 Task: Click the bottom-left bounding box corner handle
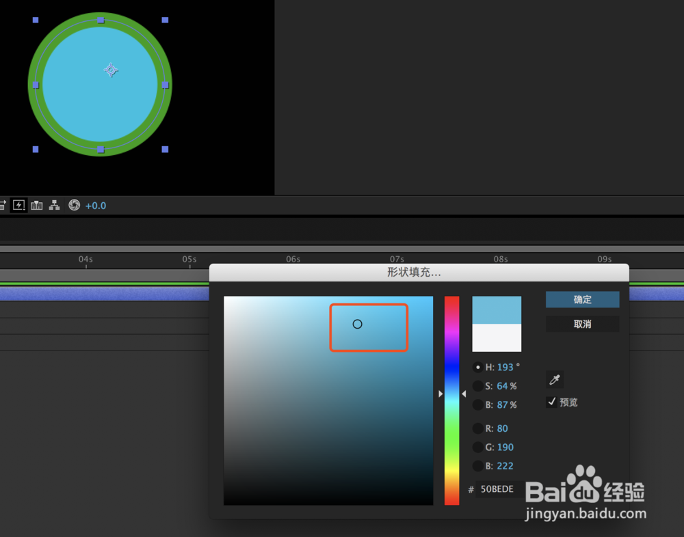click(x=36, y=150)
